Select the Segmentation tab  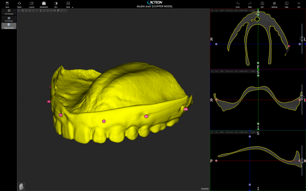tap(9, 26)
